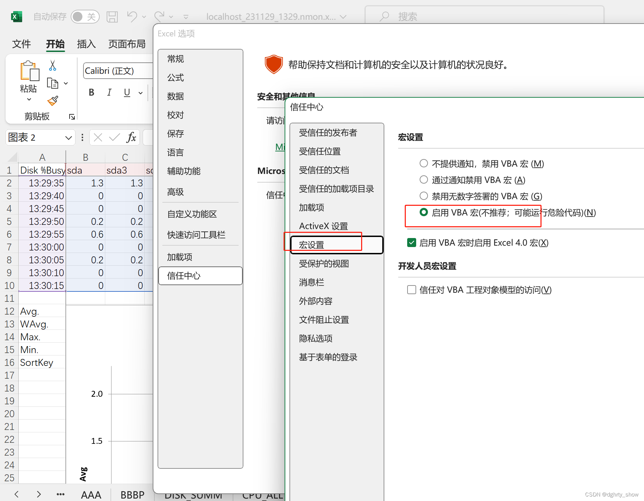Screen dimensions: 644x501
Task: Switch to the 页面布局 Page Layout tab
Action: coord(127,44)
